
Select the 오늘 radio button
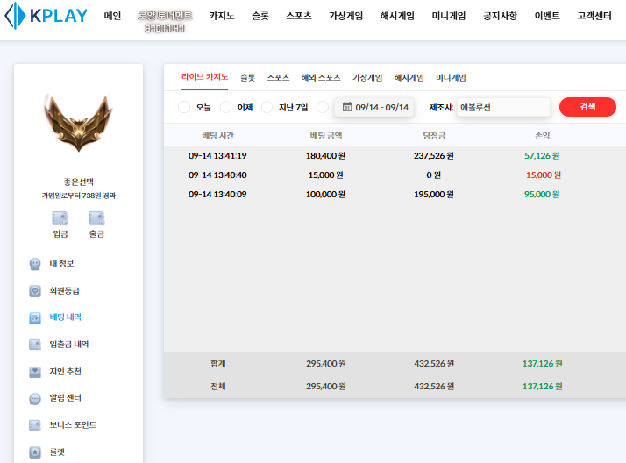184,107
